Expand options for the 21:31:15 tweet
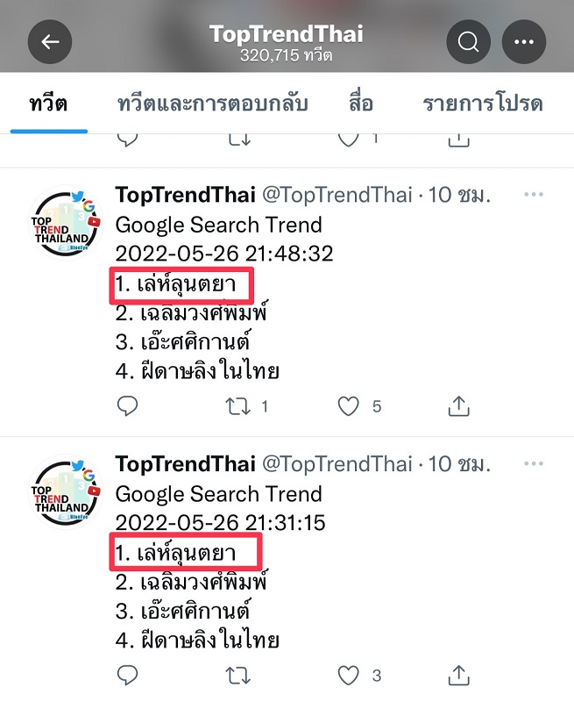 [x=533, y=463]
